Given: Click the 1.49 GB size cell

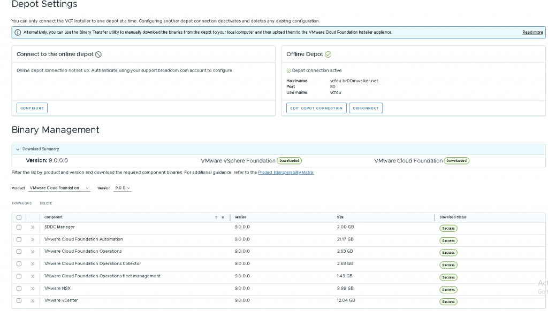Looking at the screenshot, I should (345, 276).
